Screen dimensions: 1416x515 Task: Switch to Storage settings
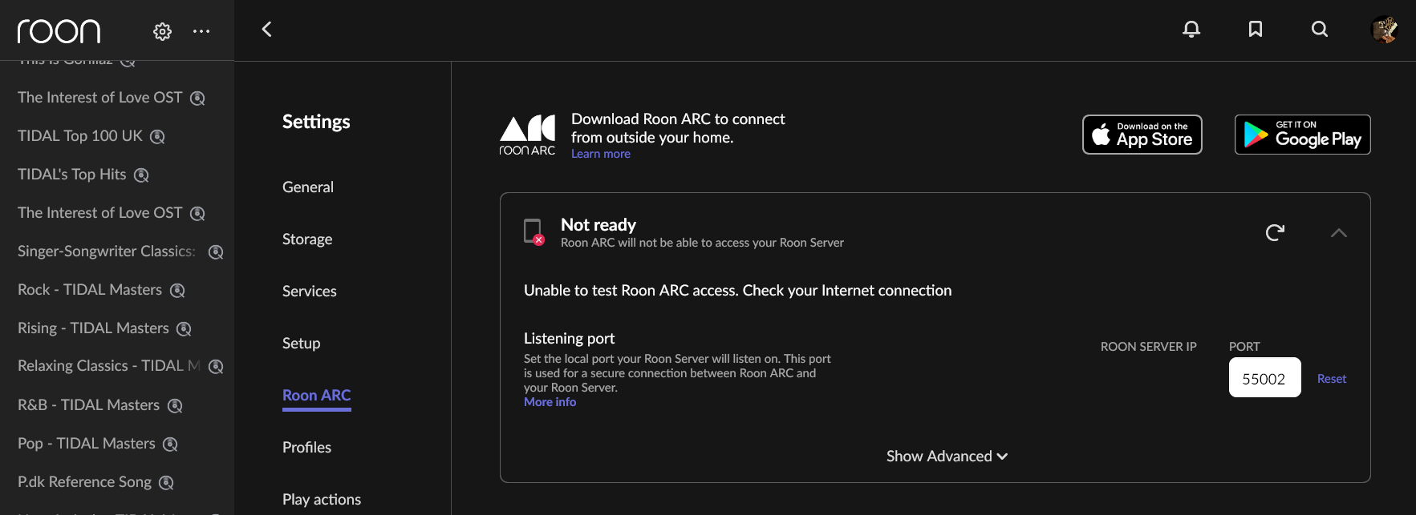pos(307,239)
